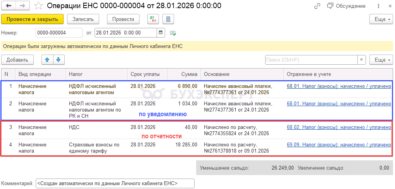Go forward with the right arrow button
The image size is (395, 189).
point(22,6)
